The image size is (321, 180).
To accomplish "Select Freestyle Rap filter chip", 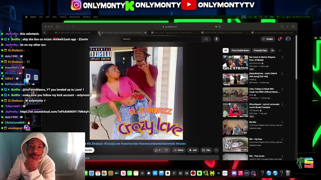I will [x=260, y=50].
